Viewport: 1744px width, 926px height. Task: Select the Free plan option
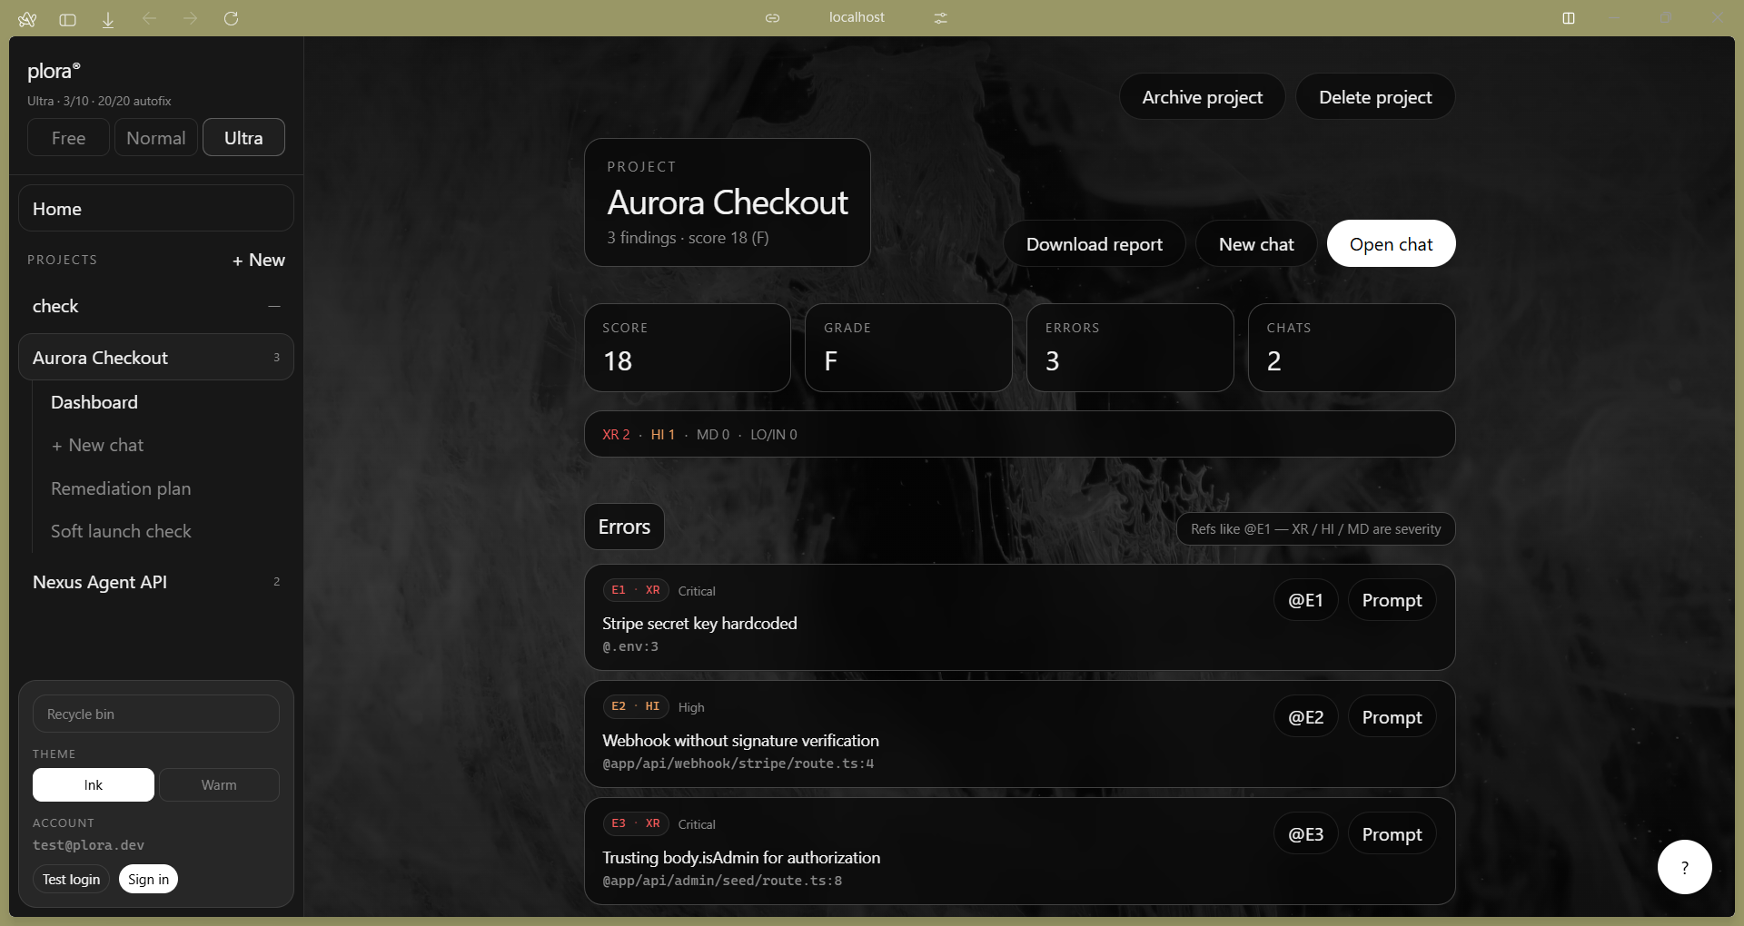[68, 138]
